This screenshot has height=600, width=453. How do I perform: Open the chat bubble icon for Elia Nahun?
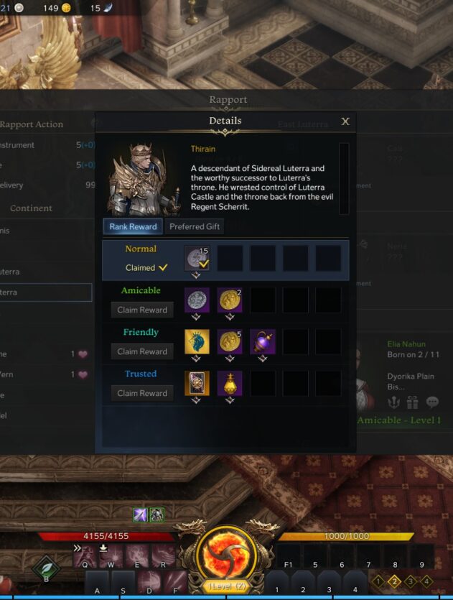[432, 402]
